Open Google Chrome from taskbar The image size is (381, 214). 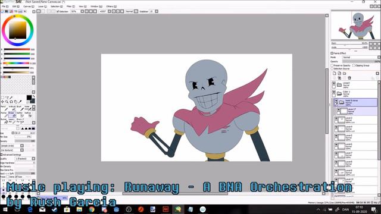92,210
